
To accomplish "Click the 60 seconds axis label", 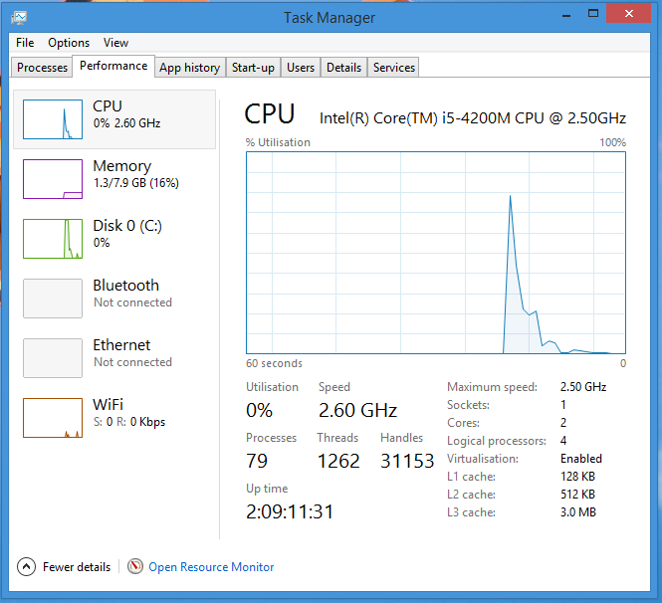I will tap(274, 363).
